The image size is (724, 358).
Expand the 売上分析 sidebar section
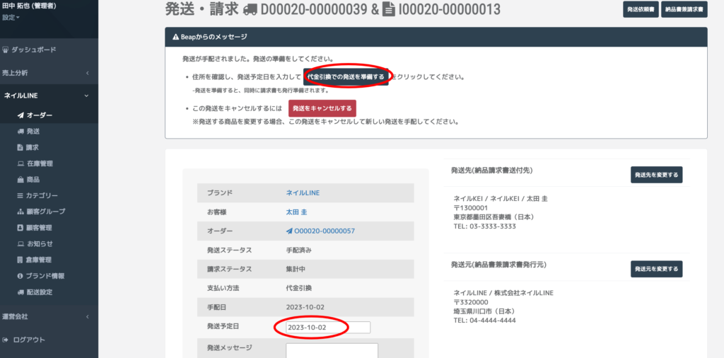(49, 73)
